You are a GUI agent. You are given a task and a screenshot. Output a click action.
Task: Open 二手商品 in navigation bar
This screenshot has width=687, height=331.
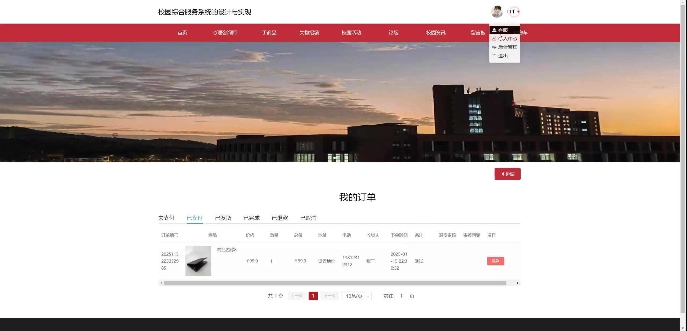(267, 33)
